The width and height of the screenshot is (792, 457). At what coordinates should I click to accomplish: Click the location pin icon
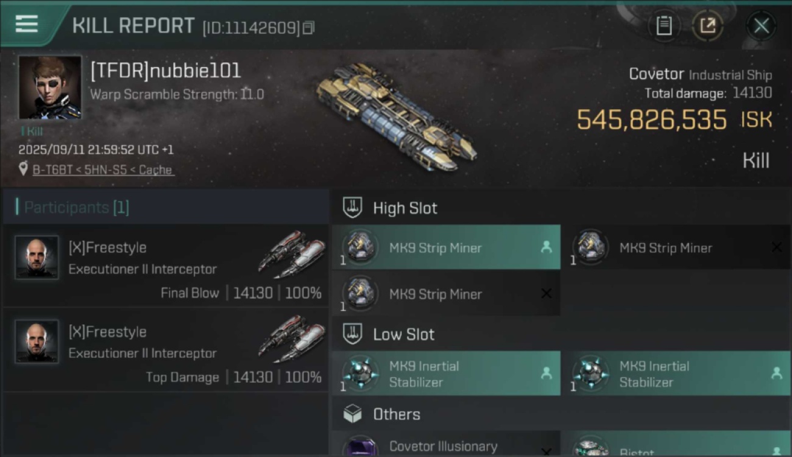[23, 169]
